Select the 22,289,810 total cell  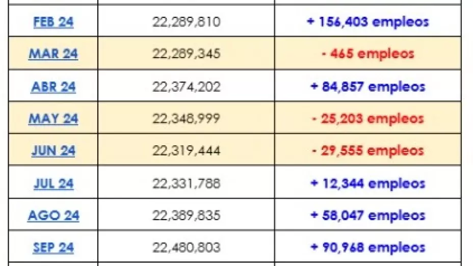[x=186, y=22]
